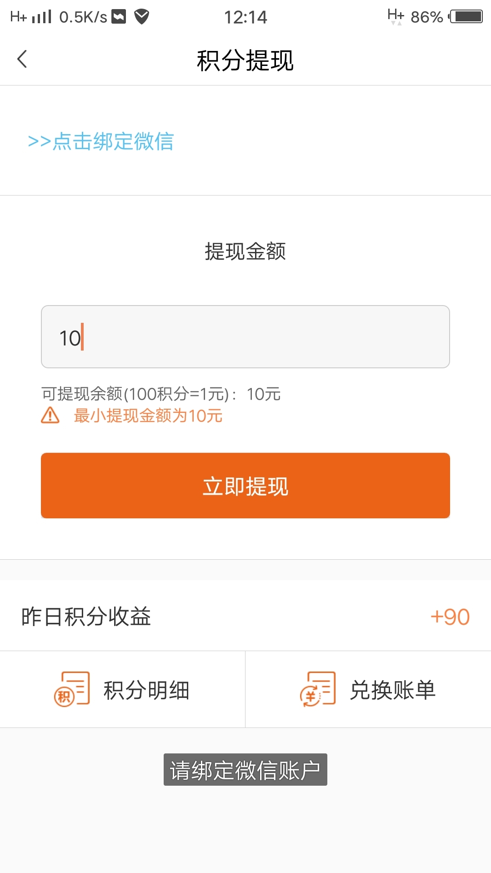The height and width of the screenshot is (873, 491).
Task: Tap the picture notification icon in status bar
Action: [119, 17]
